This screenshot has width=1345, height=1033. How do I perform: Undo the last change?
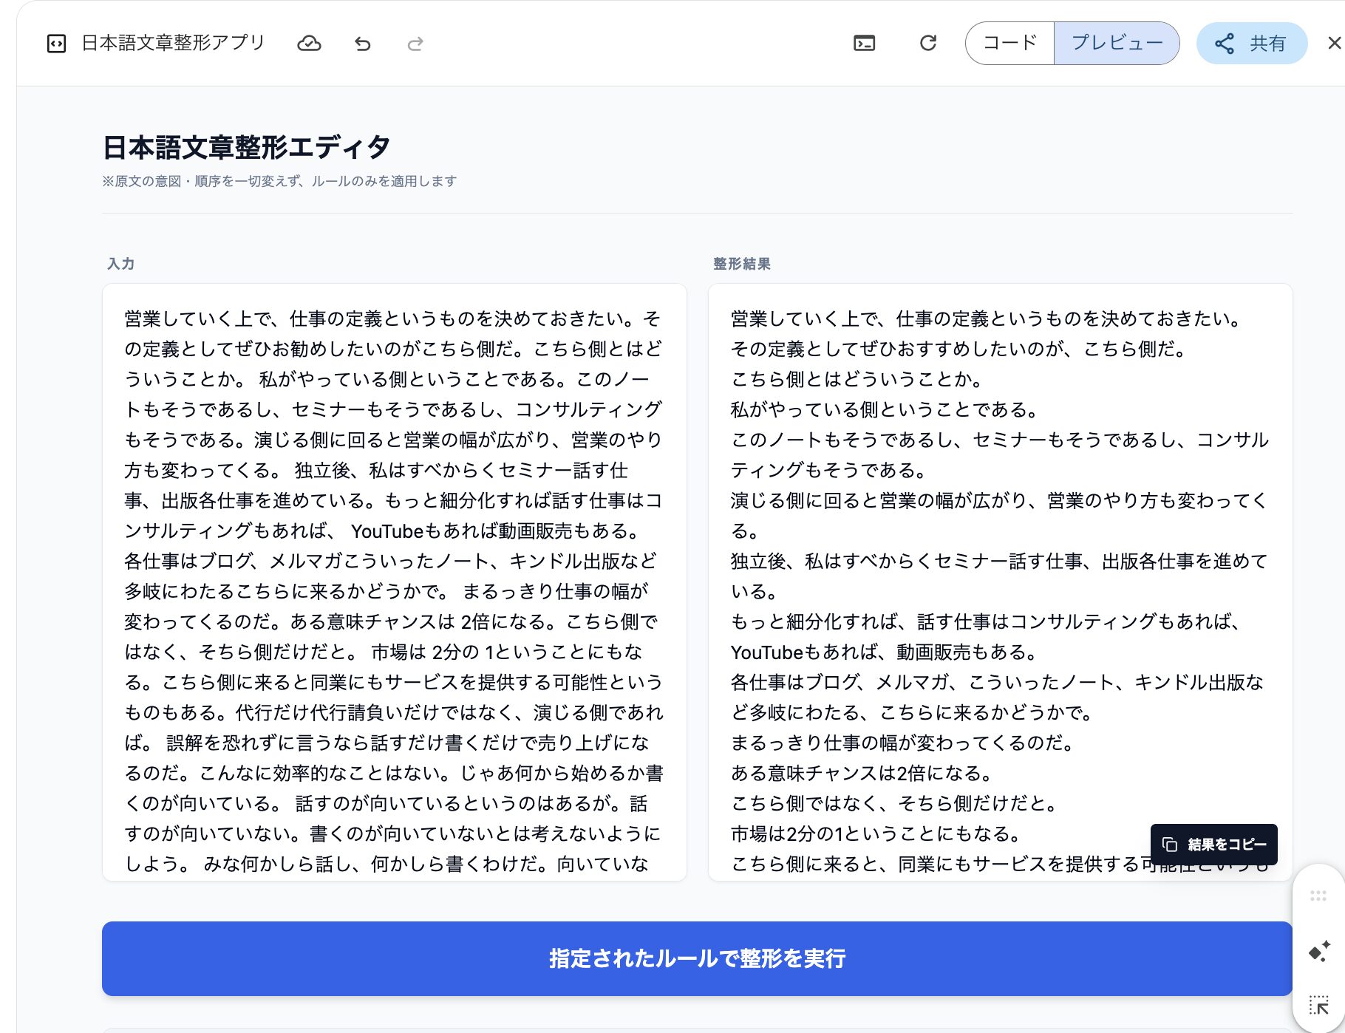click(x=362, y=44)
